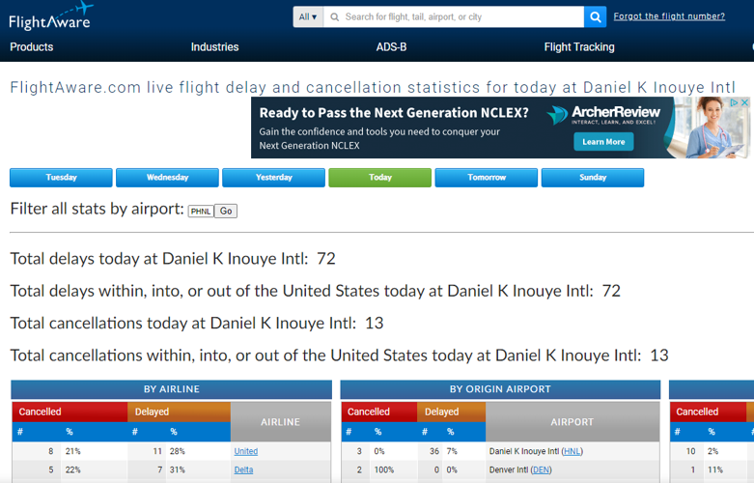Close the ArcherReview ad with X icon
The height and width of the screenshot is (483, 754).
pyautogui.click(x=744, y=102)
